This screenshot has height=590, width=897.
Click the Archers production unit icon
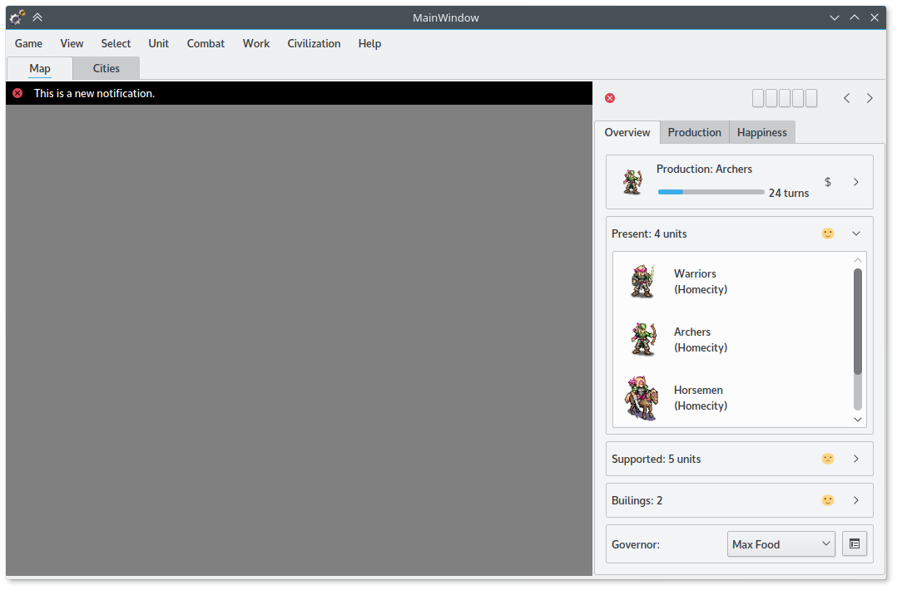click(632, 182)
